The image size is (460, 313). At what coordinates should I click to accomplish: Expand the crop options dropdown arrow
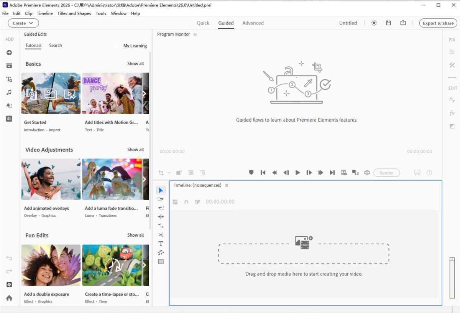[169, 173]
